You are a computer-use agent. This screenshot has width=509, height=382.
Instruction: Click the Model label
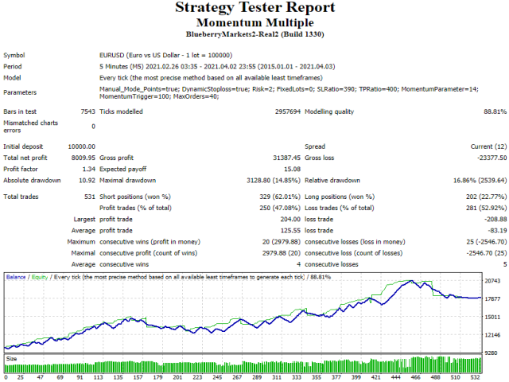(12, 78)
